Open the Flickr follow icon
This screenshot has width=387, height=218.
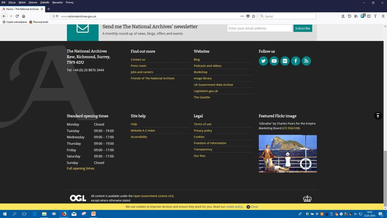[285, 61]
